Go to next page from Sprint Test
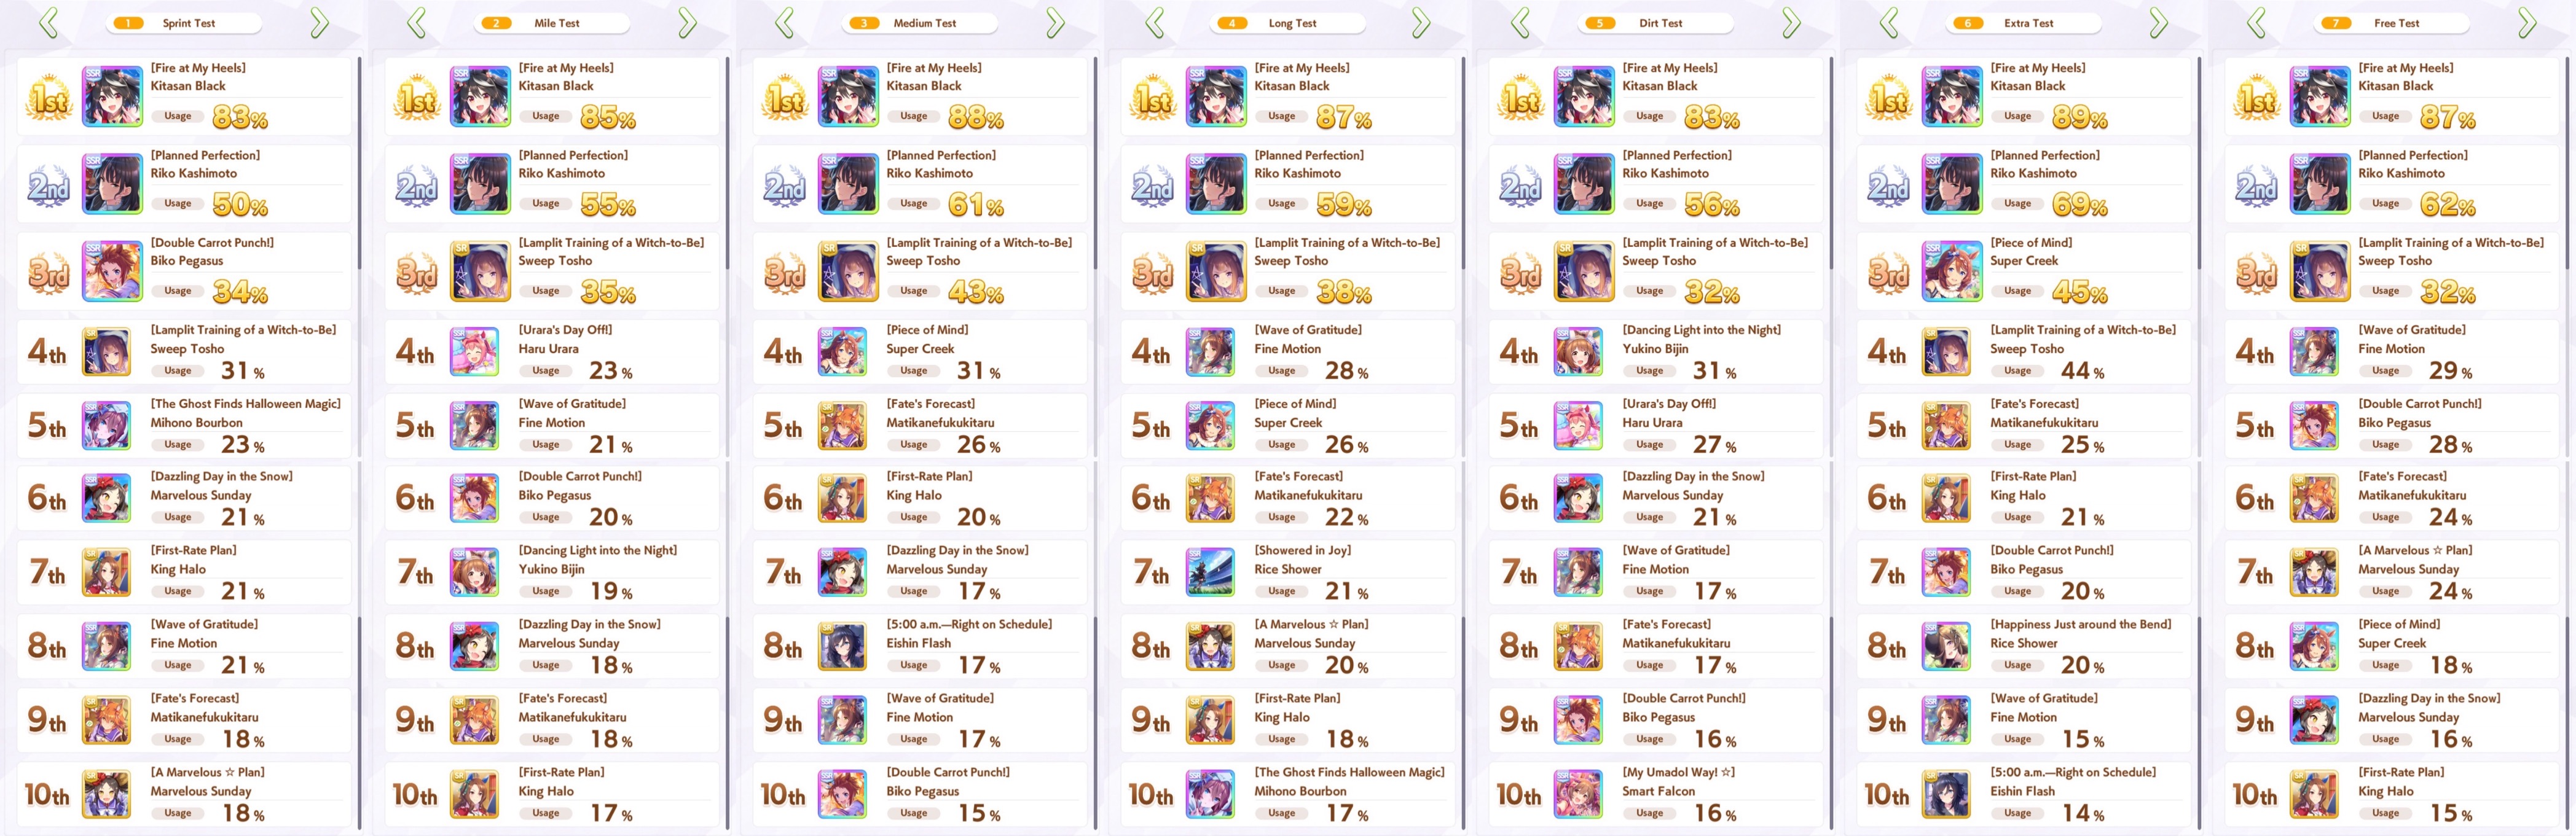 click(319, 23)
